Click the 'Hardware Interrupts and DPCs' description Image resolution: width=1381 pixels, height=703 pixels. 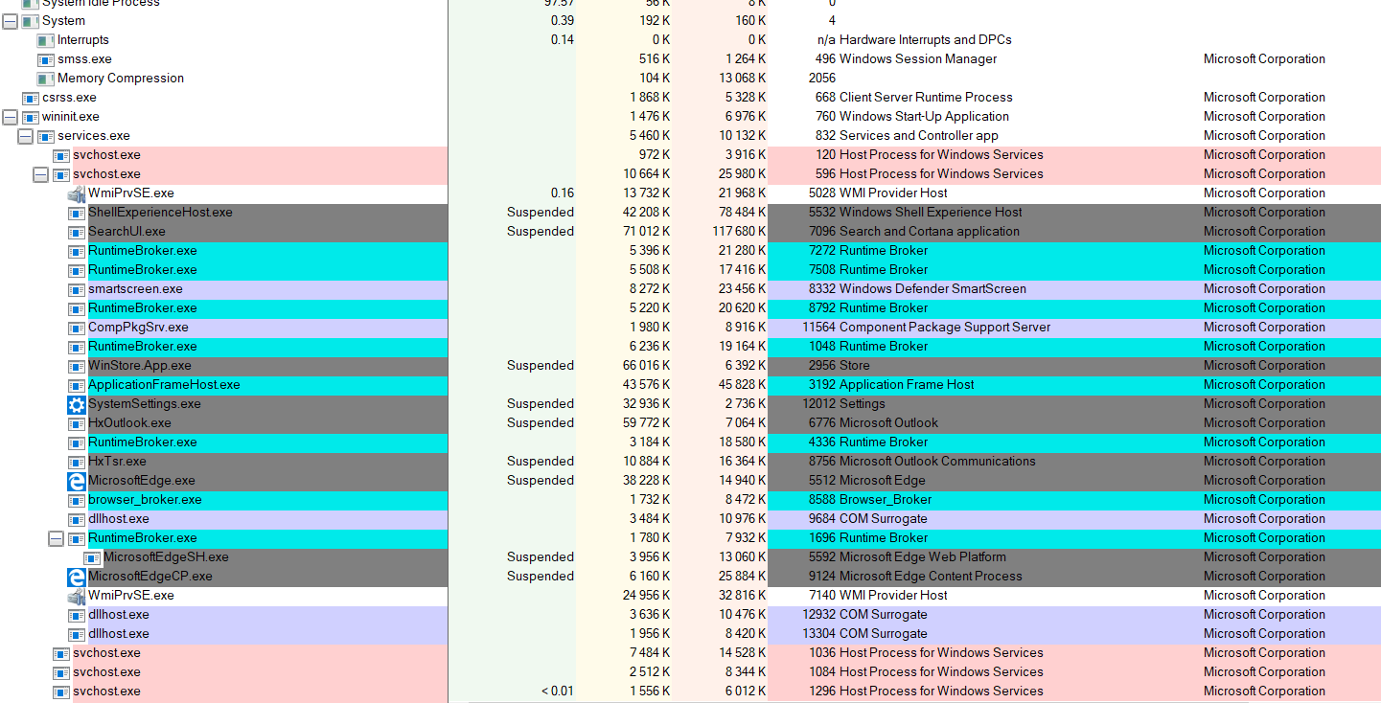(x=926, y=40)
